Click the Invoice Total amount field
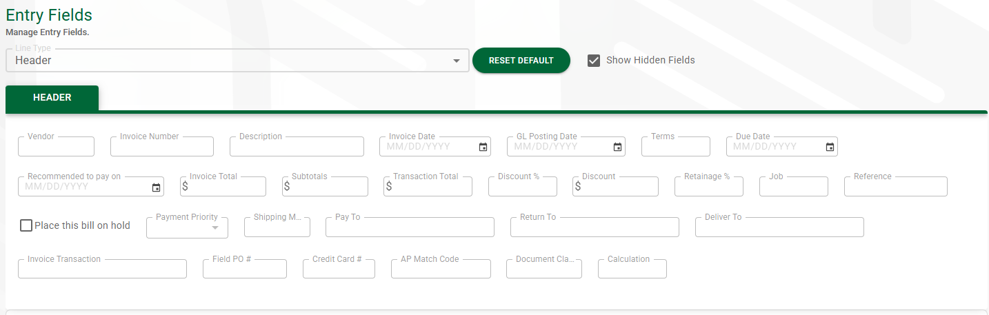 click(226, 187)
